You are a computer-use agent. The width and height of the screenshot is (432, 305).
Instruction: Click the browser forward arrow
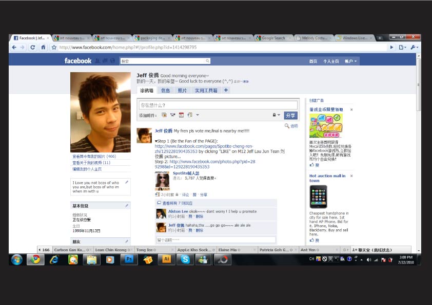tap(23, 47)
